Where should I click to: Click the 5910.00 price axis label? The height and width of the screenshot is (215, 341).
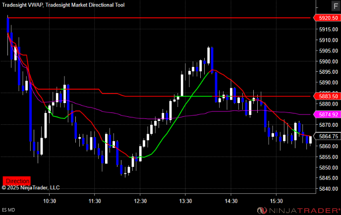pyautogui.click(x=329, y=40)
